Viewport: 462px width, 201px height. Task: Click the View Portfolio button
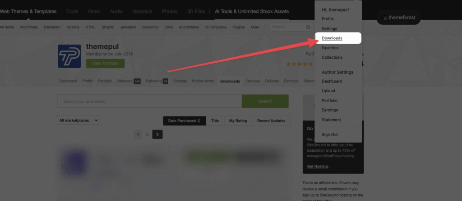click(x=105, y=63)
